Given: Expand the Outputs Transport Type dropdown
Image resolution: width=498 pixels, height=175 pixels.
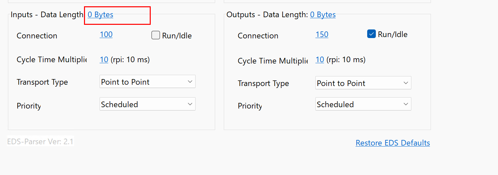Looking at the screenshot, I should [x=363, y=83].
